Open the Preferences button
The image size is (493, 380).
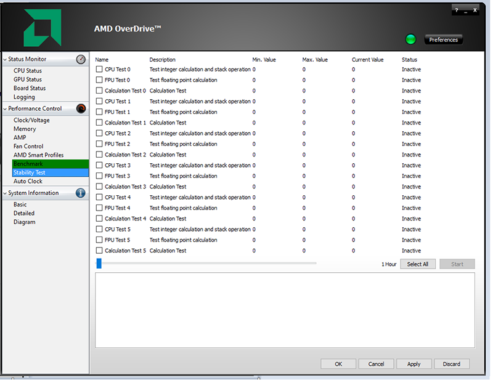443,40
